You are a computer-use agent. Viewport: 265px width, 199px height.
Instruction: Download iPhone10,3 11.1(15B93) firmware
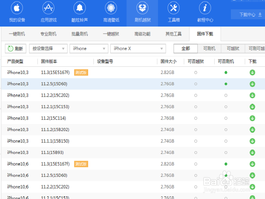point(252,153)
